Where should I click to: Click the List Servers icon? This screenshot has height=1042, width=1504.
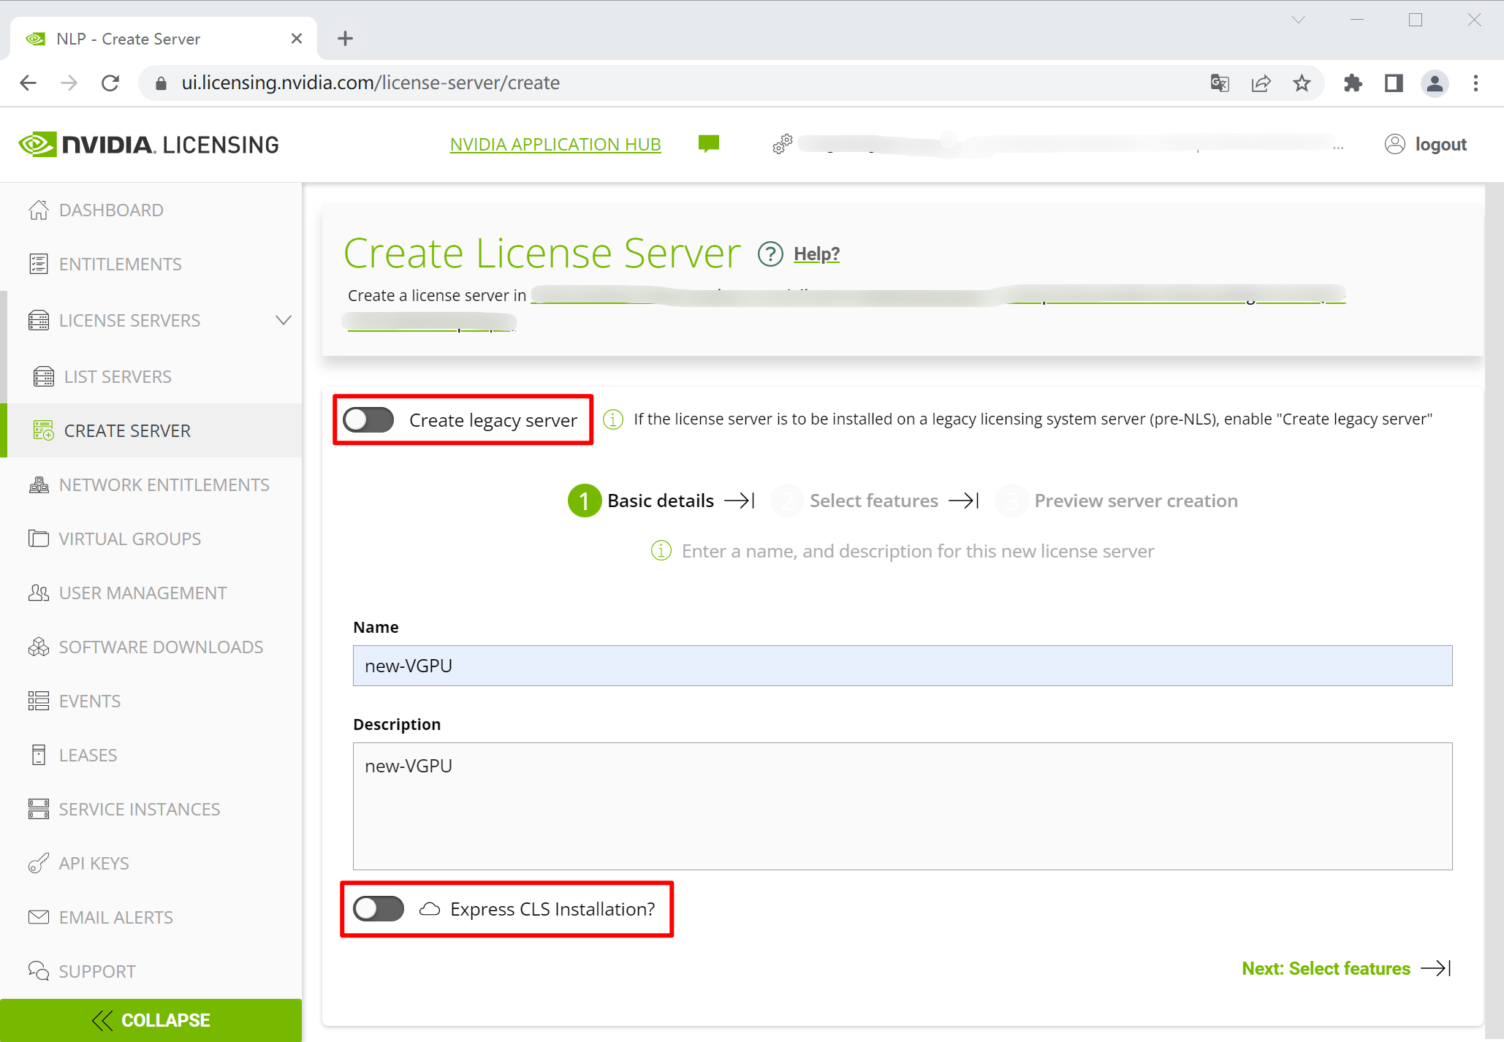pos(44,376)
